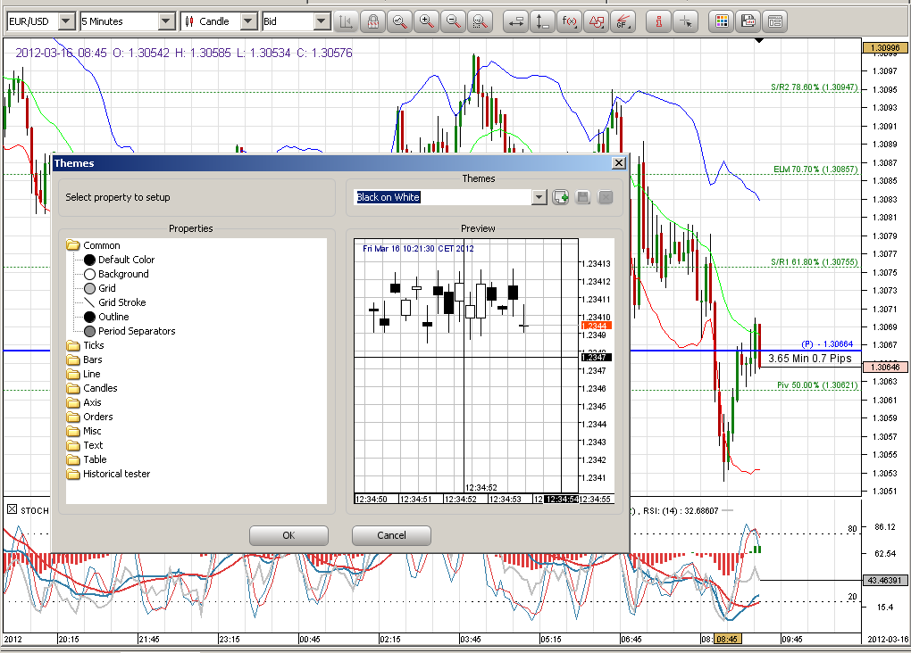Click the zoom in magnifier
This screenshot has height=653, width=911.
426,22
